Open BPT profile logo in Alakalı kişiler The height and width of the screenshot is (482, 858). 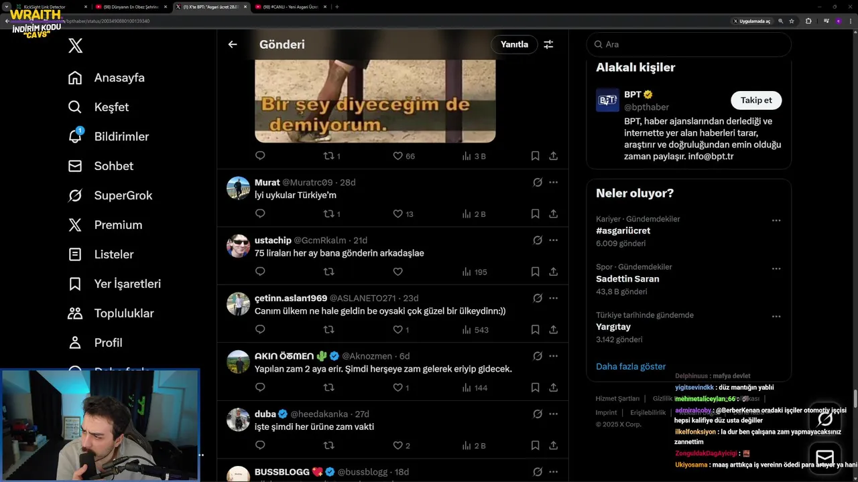(x=607, y=100)
